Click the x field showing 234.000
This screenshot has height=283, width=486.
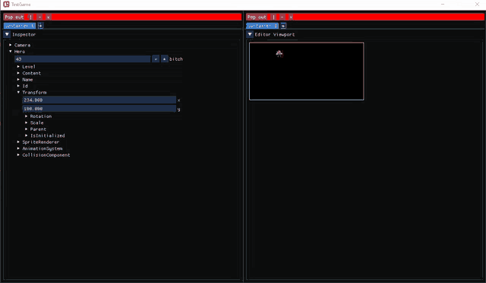click(99, 100)
